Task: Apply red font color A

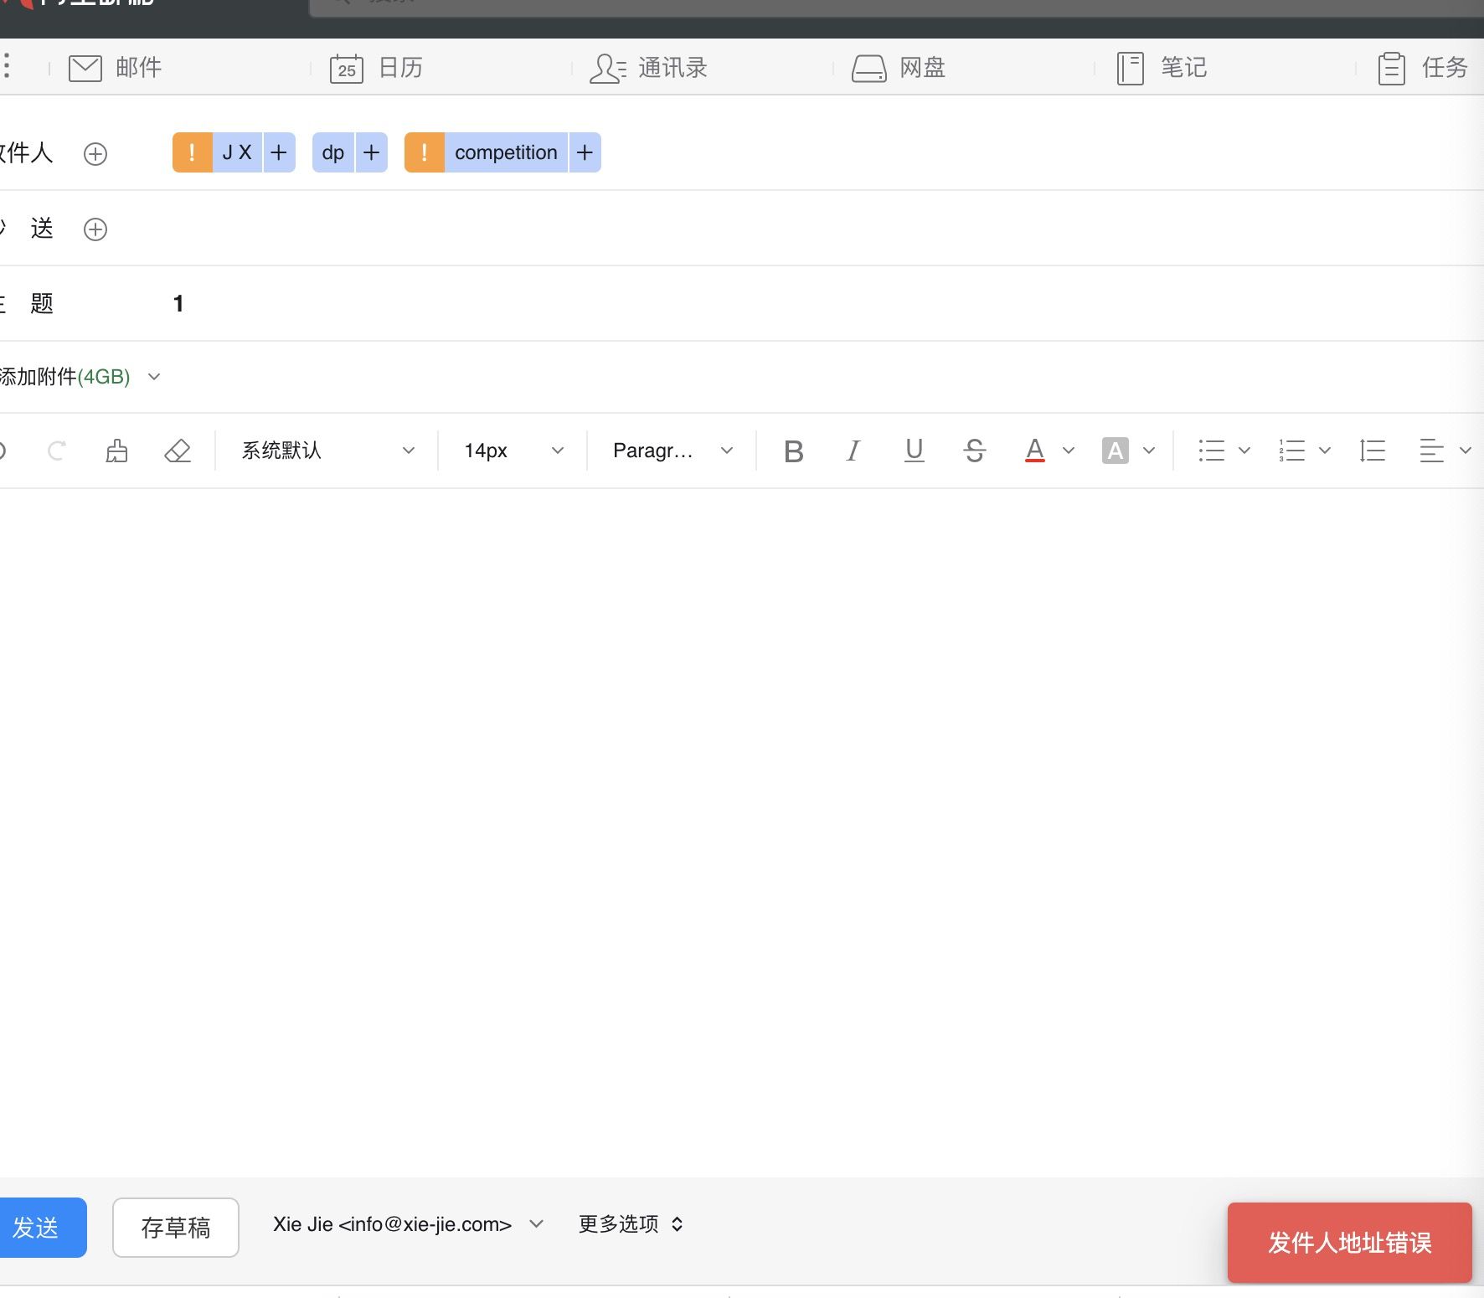Action: pos(1035,451)
